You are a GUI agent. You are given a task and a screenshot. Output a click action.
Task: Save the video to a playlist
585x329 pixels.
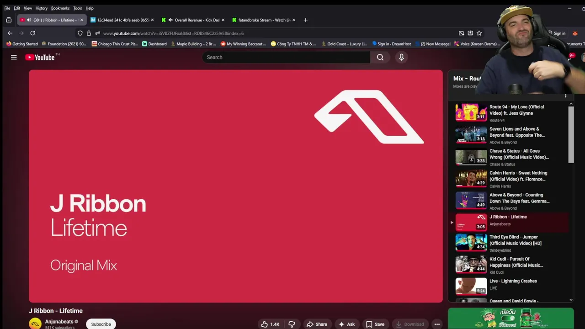point(375,324)
